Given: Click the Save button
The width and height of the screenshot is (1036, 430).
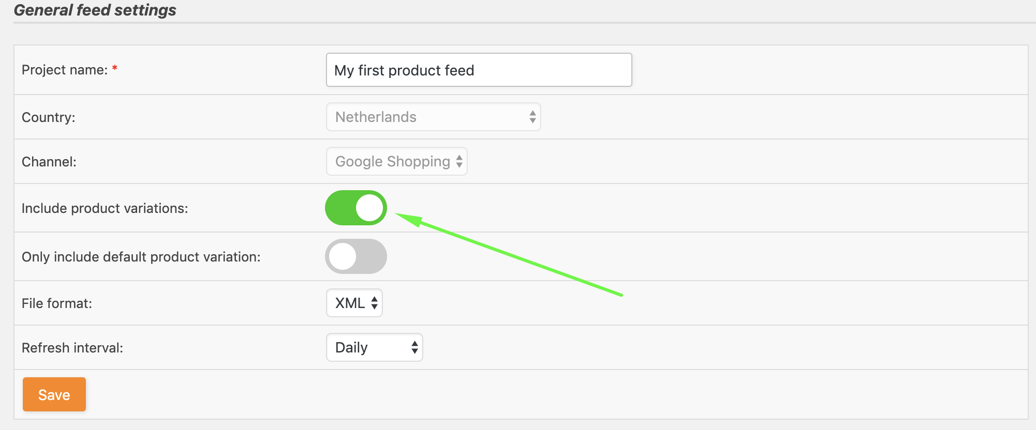Looking at the screenshot, I should tap(54, 394).
